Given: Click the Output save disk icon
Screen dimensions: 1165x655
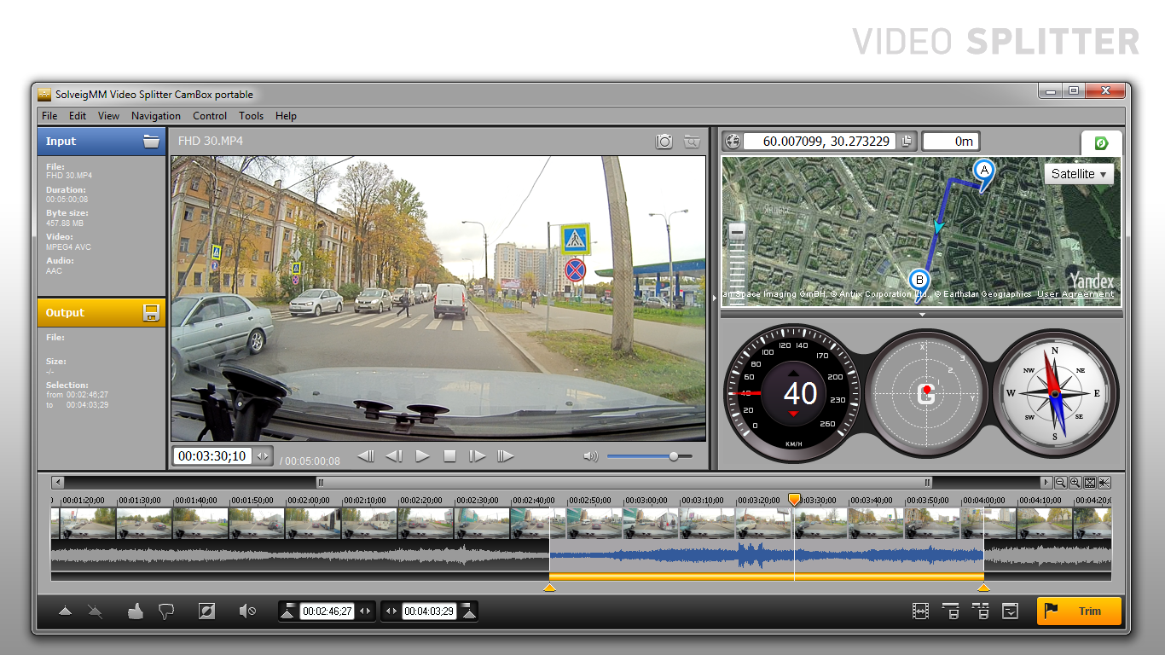Looking at the screenshot, I should [151, 313].
